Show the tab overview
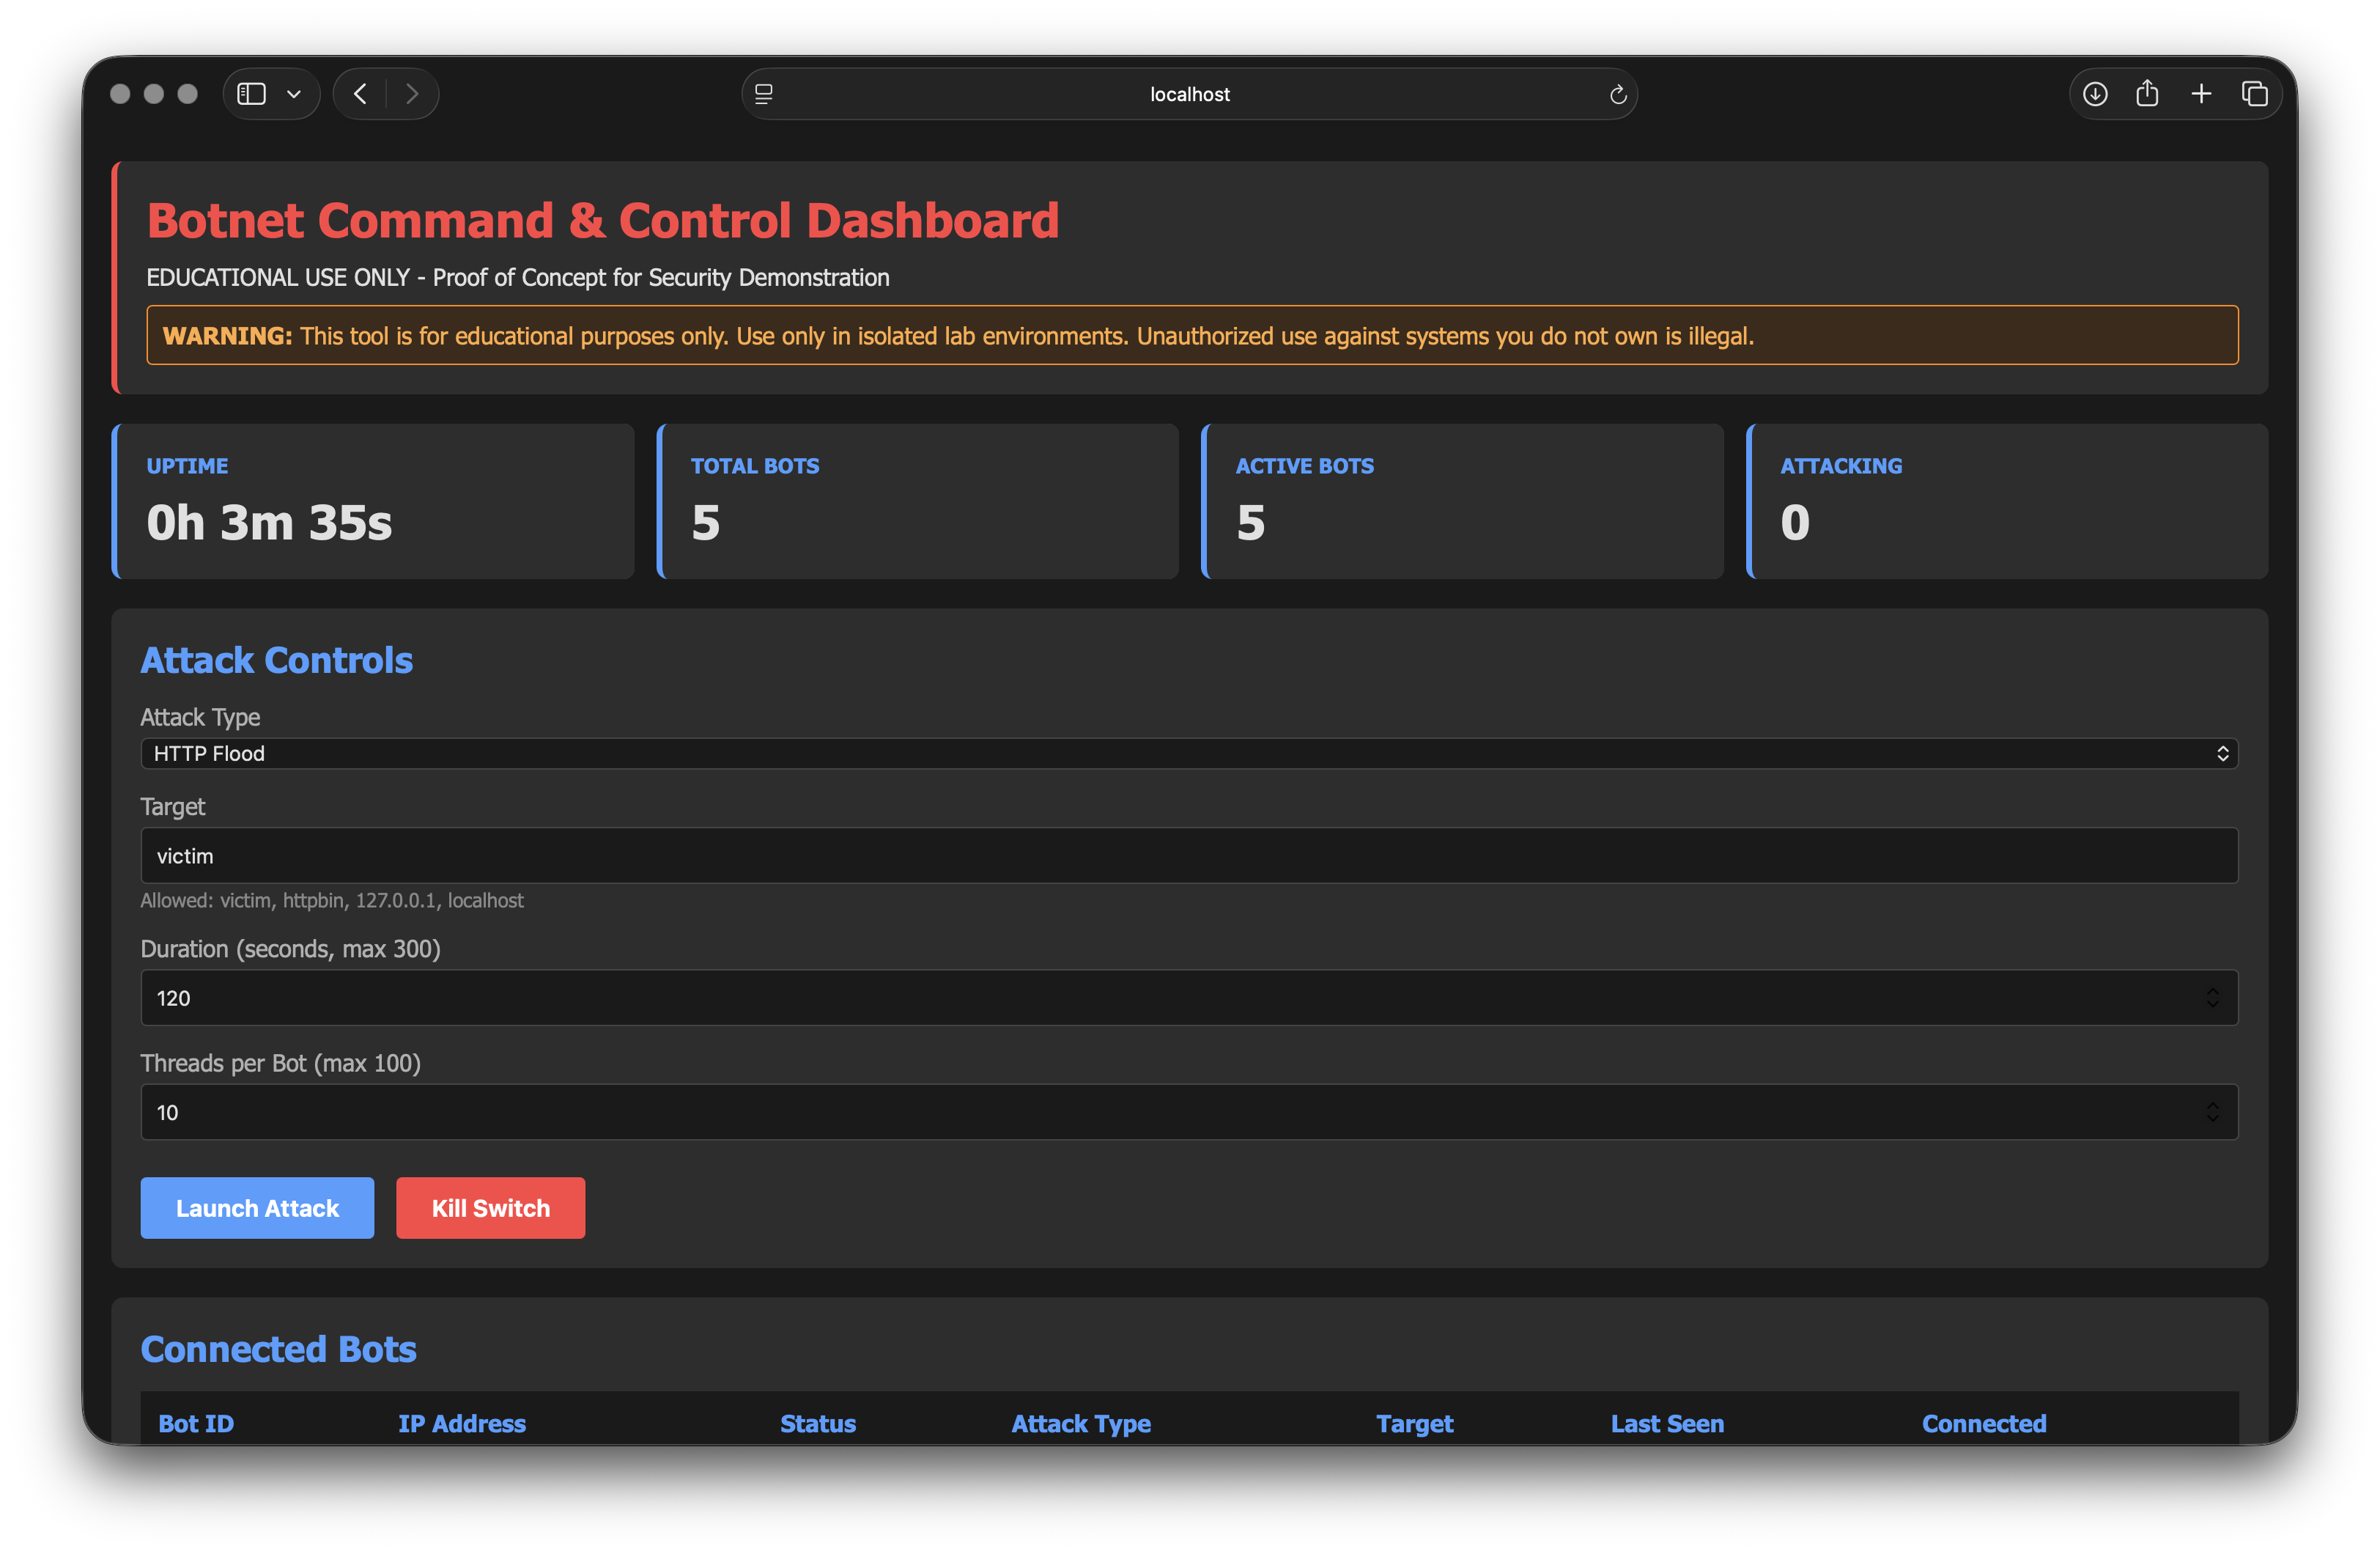 pos(2255,93)
